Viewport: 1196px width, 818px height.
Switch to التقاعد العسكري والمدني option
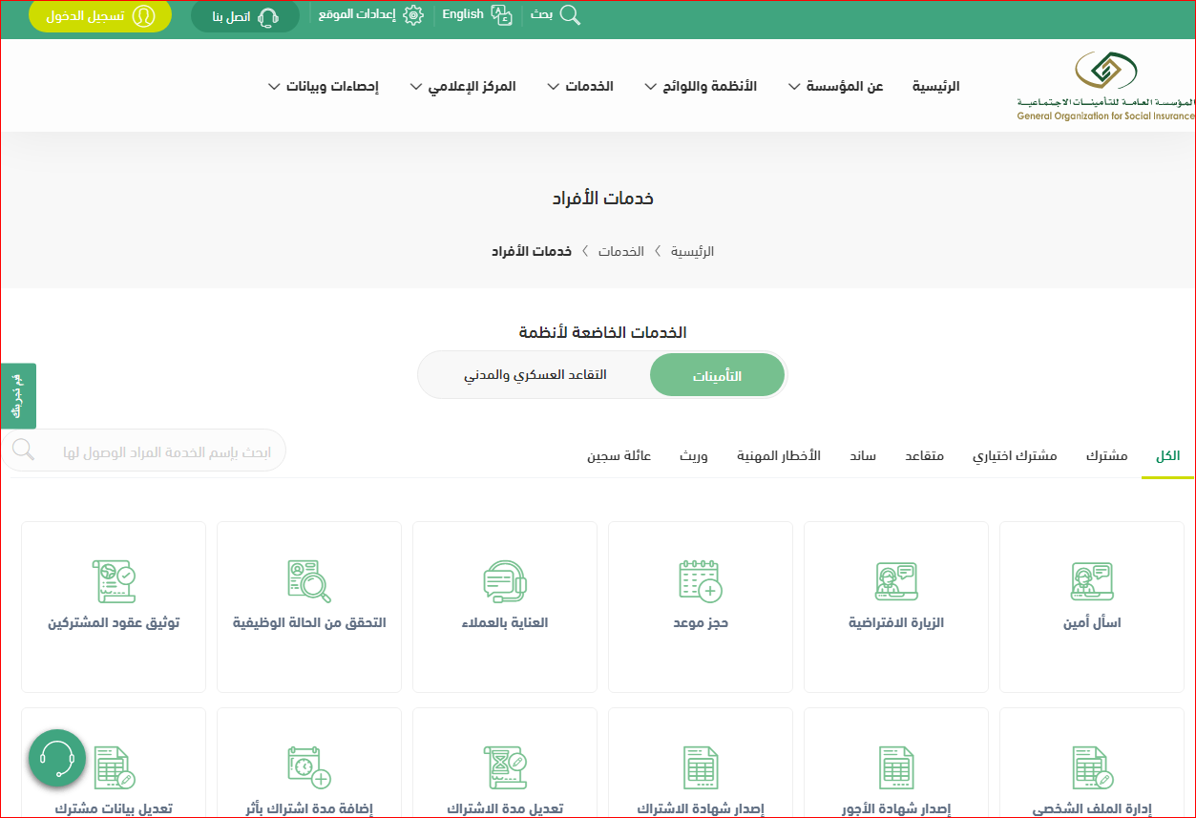pos(535,375)
